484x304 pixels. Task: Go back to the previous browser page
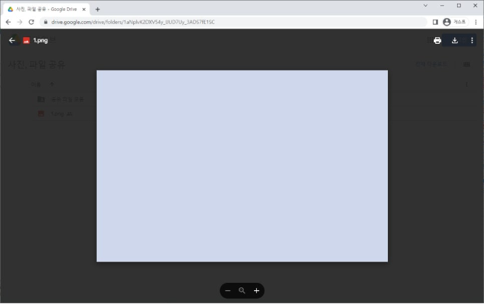click(8, 22)
